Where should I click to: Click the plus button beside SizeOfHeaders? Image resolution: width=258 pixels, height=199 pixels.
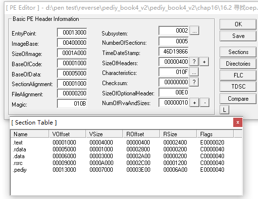204,62
